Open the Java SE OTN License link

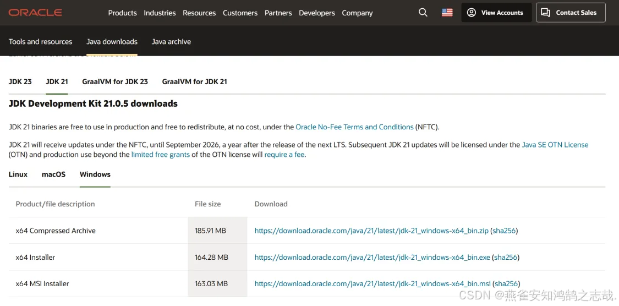click(555, 145)
